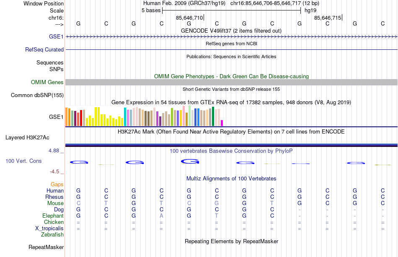Image resolution: width=398 pixels, height=257 pixels.
Task: Open the RefSeq genes from NCBI title
Action: [x=231, y=44]
